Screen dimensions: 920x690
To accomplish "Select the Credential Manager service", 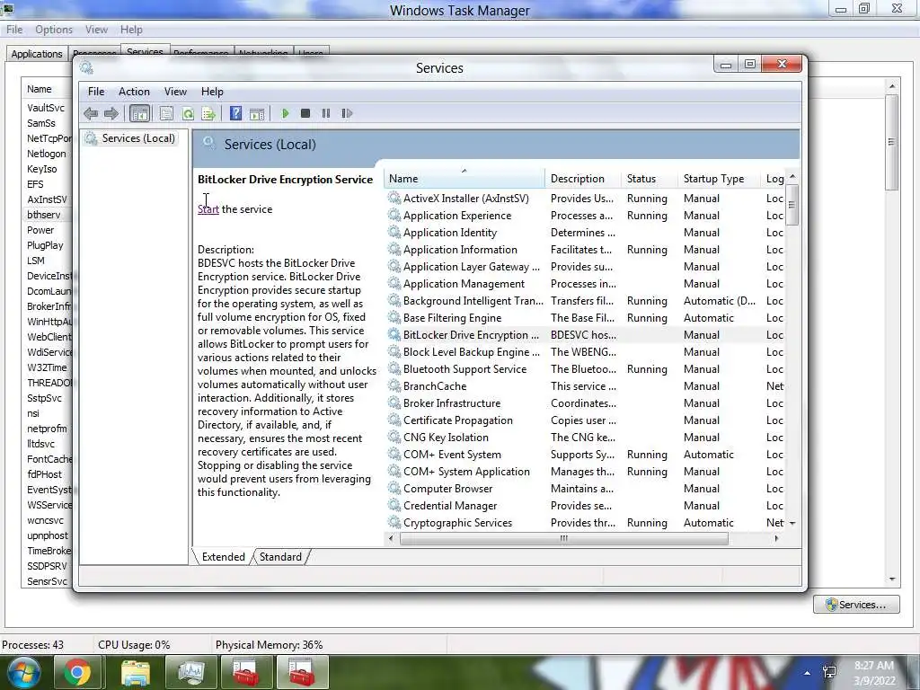I will [x=584, y=506].
